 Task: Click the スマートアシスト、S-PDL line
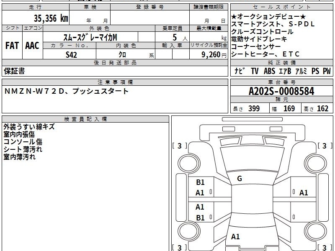pos(273,24)
